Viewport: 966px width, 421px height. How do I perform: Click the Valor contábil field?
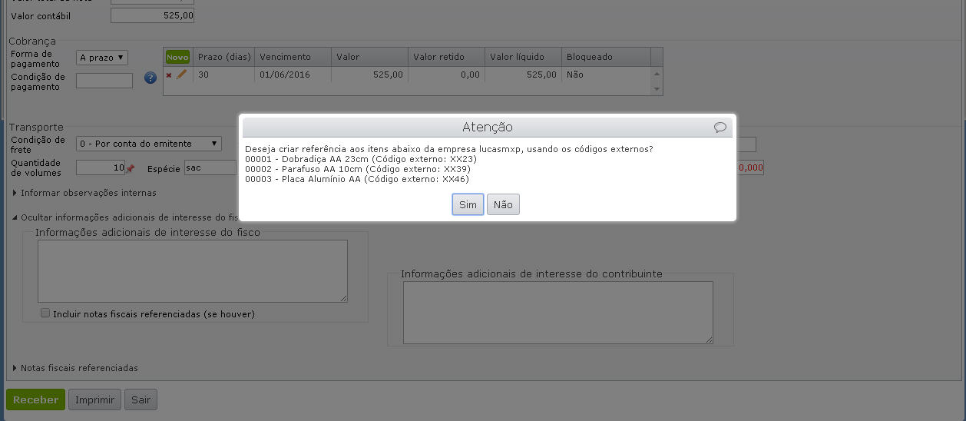coord(152,15)
